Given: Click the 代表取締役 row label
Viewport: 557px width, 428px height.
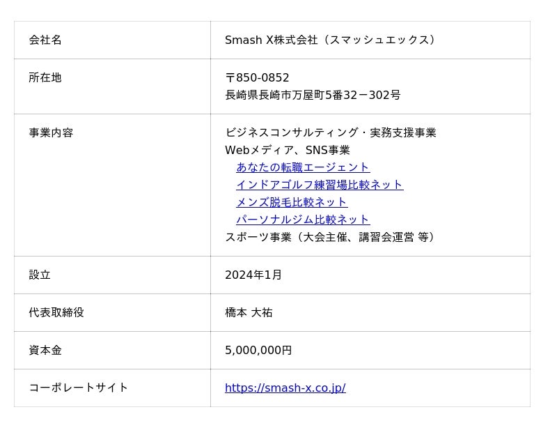Looking at the screenshot, I should point(56,312).
